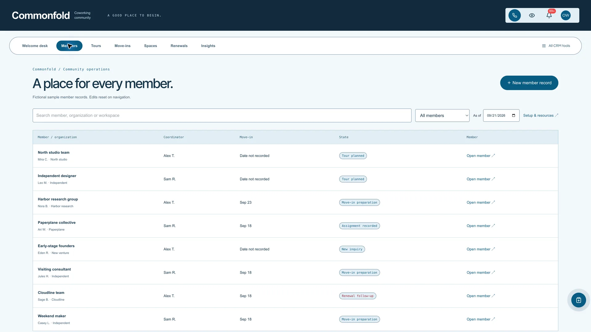591x332 pixels.
Task: Click Cloudline team row title
Action: [x=51, y=293]
